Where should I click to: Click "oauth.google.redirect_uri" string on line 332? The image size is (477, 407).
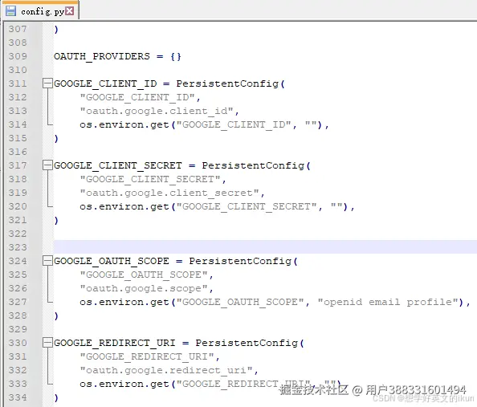tap(166, 370)
